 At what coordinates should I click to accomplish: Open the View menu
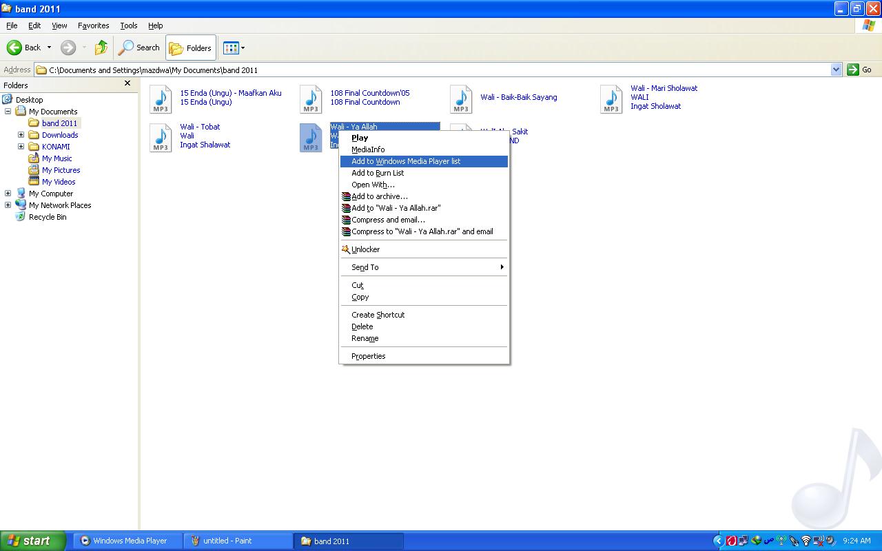[59, 25]
